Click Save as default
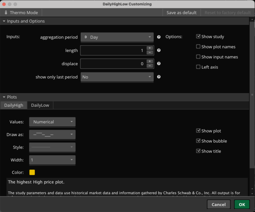Viewport: 255px width, 212px height. (181, 12)
